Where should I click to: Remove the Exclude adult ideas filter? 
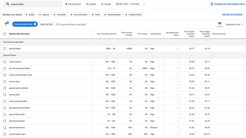click(x=35, y=24)
